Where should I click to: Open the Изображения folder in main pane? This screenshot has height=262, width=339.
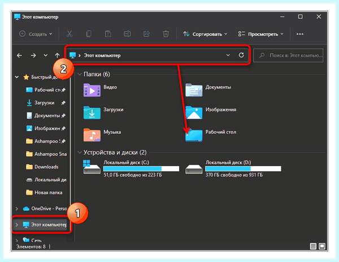211,112
